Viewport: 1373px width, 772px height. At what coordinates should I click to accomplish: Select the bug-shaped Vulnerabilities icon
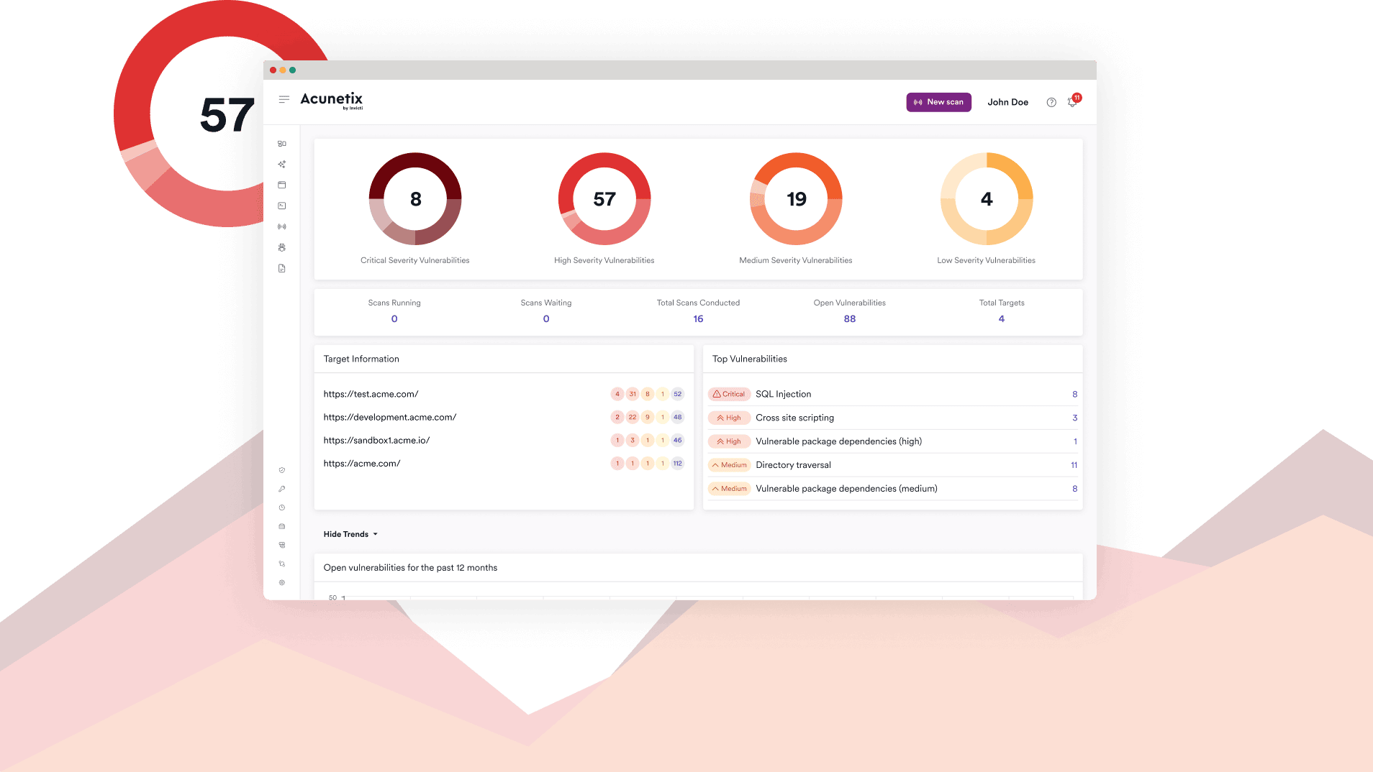tap(281, 247)
